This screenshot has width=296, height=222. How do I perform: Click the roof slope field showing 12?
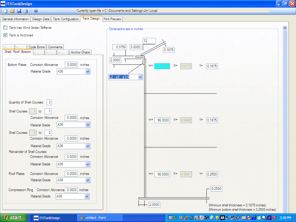(x=149, y=41)
